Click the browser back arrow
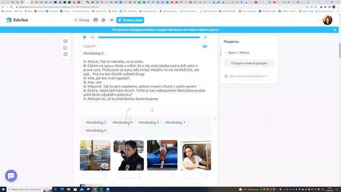Viewport: 341px width, 192px height. coord(3,7)
